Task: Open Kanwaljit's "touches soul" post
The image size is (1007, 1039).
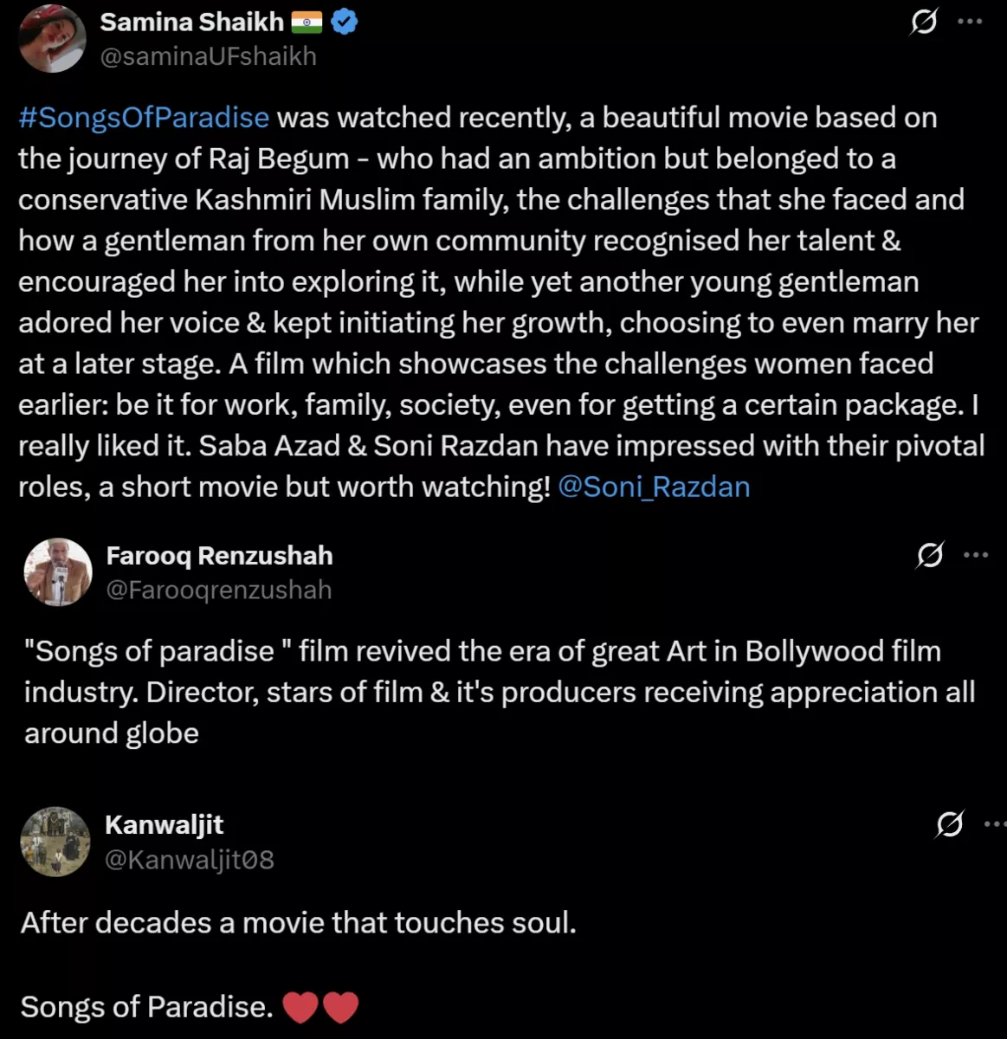Action: pos(299,923)
